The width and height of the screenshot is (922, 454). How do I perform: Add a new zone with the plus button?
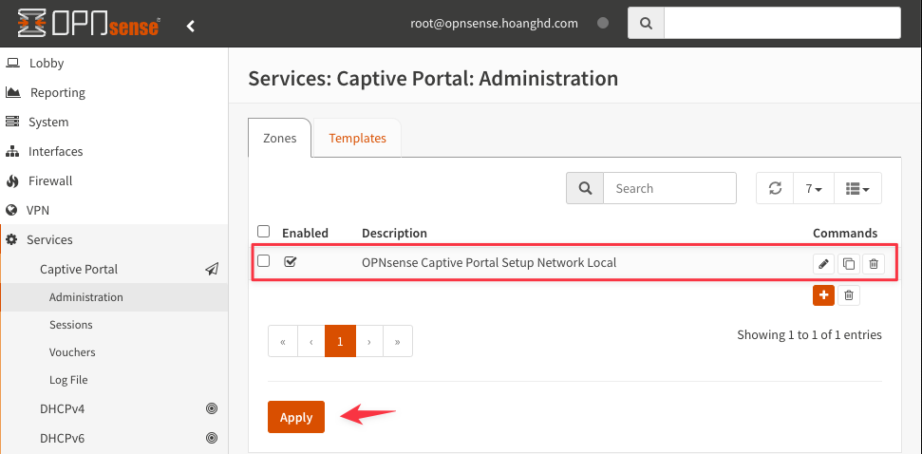coord(824,294)
